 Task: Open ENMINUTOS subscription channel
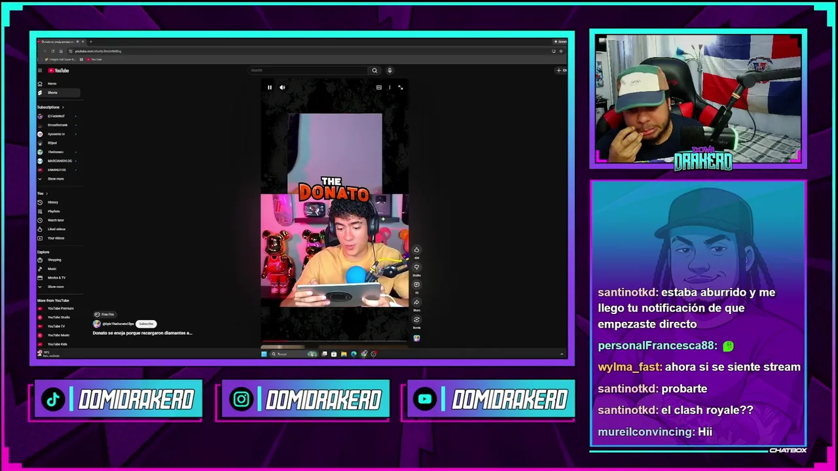(57, 170)
